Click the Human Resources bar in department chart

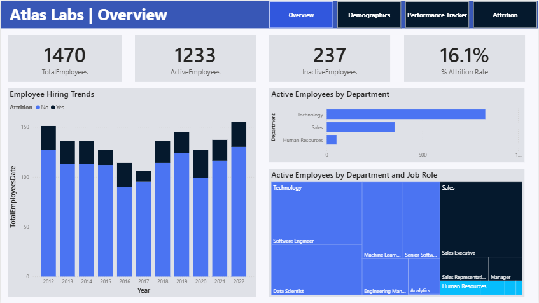332,139
